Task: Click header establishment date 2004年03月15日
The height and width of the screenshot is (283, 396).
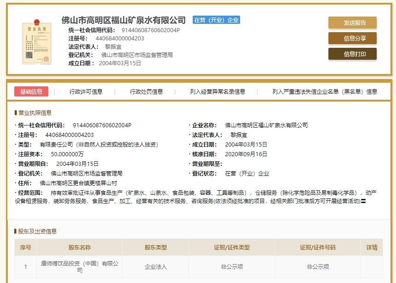Action: point(120,63)
